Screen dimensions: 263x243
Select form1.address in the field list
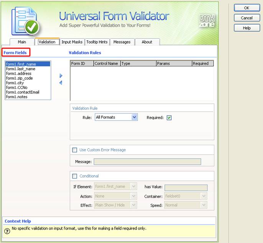[x=28, y=74]
